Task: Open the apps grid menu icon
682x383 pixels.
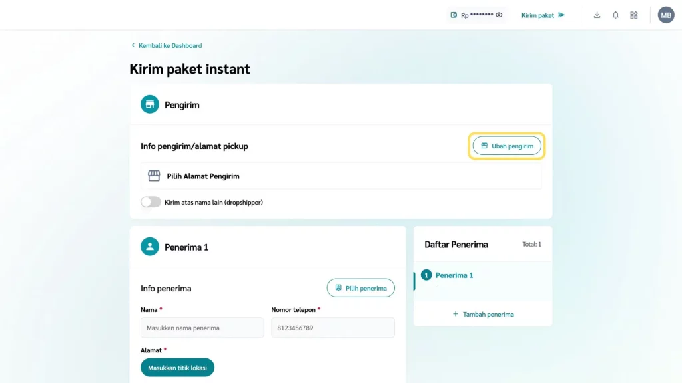Action: click(634, 15)
